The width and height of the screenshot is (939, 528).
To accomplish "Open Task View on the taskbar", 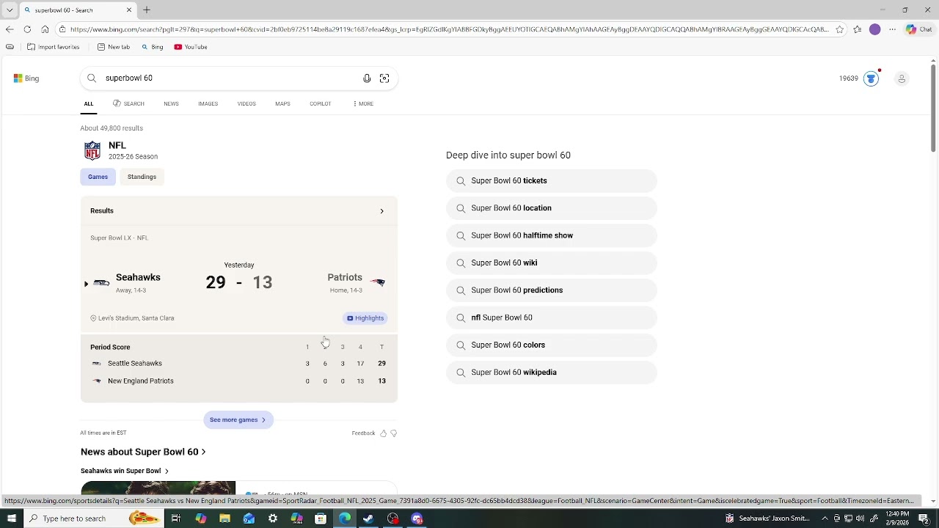I will coord(176,518).
